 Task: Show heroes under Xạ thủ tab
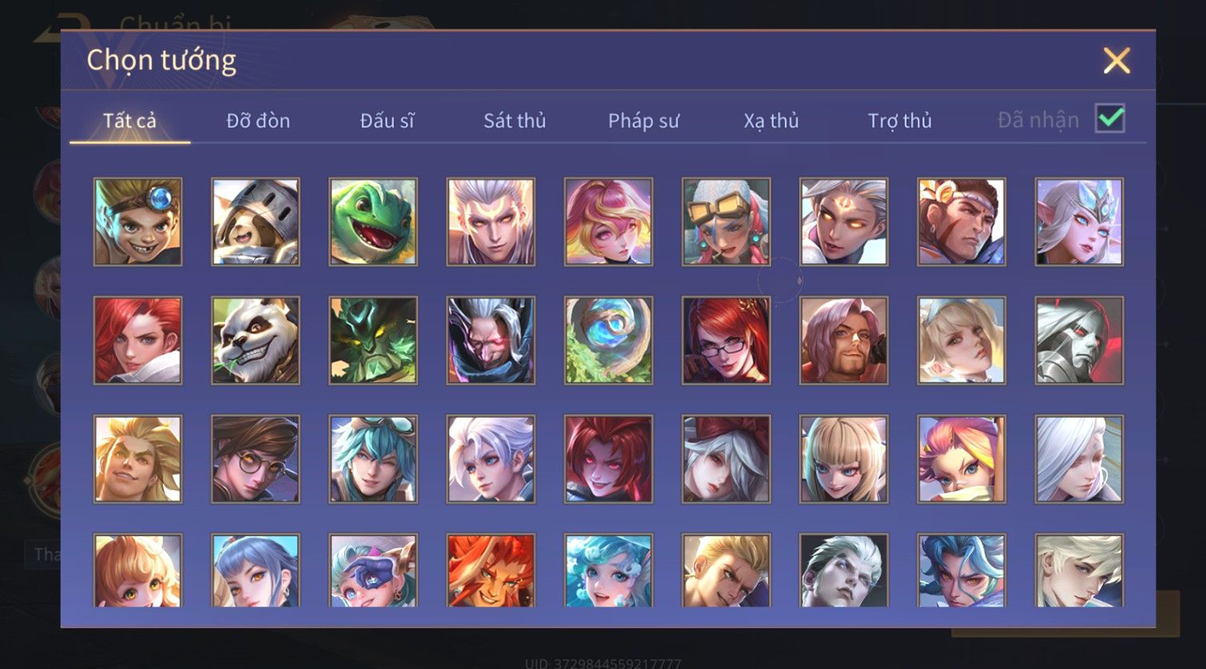[x=771, y=121]
